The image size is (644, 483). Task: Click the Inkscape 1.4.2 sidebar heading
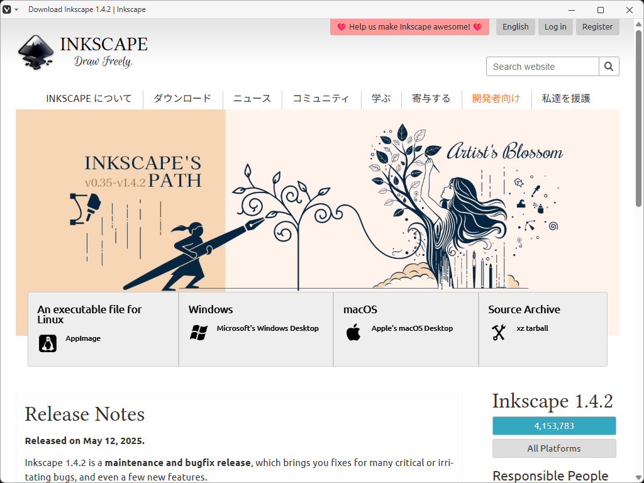pos(552,401)
